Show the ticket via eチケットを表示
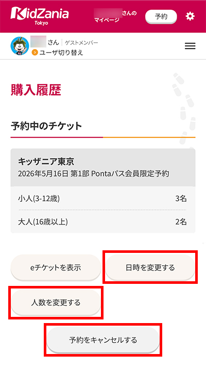This screenshot has height=369, width=206. point(56,267)
